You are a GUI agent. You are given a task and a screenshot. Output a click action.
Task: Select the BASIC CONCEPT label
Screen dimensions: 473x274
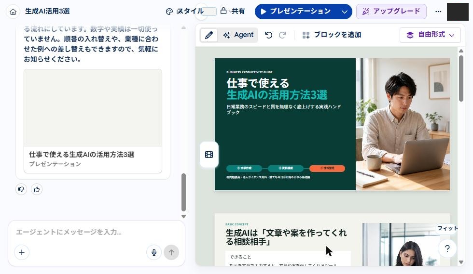(x=237, y=224)
